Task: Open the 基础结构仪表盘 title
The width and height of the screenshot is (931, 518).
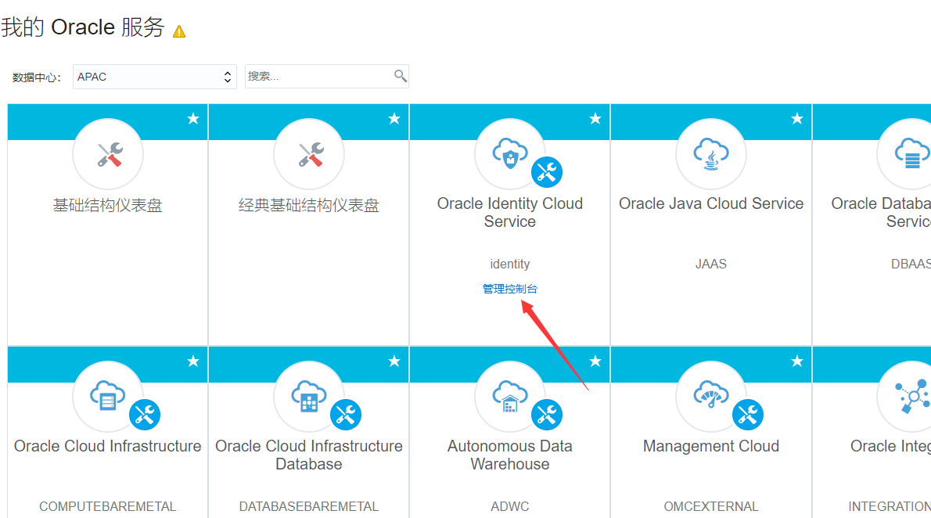Action: [x=107, y=206]
